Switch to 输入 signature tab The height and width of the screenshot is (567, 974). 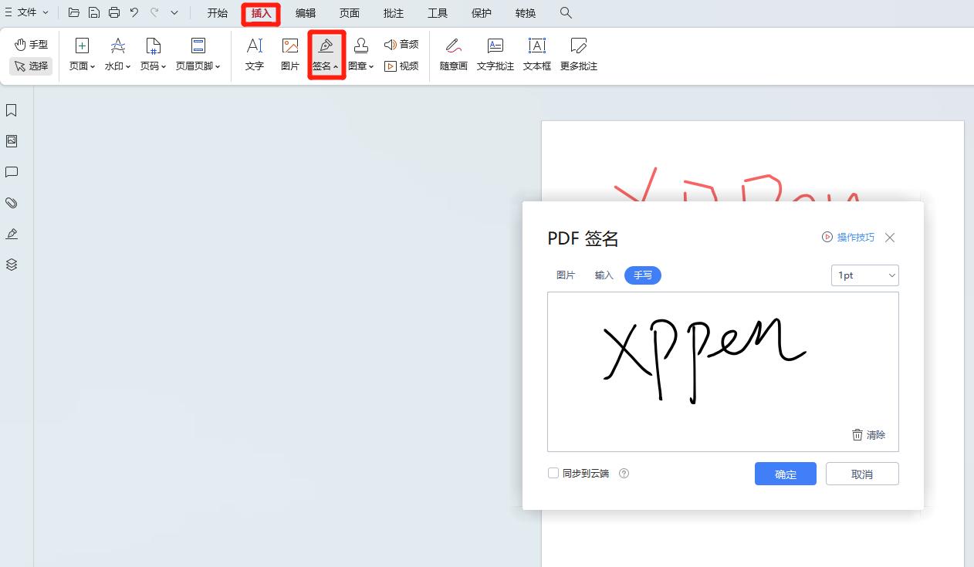[604, 275]
